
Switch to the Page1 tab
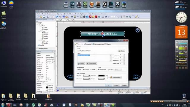click(60, 20)
